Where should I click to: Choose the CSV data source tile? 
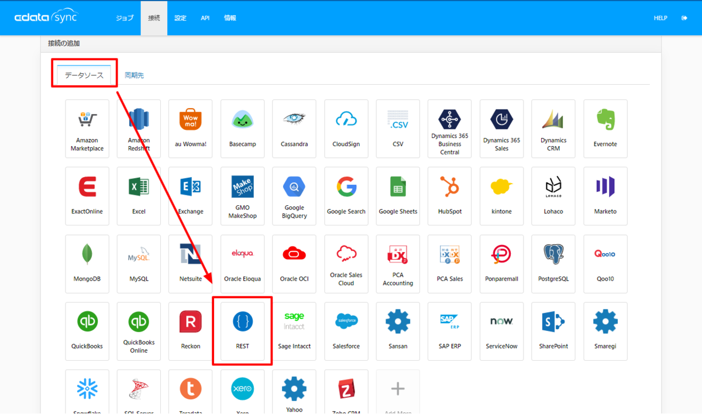coord(398,129)
